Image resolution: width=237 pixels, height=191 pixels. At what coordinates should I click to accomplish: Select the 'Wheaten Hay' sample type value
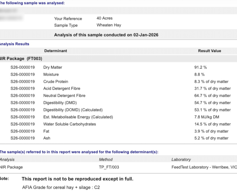(x=109, y=25)
